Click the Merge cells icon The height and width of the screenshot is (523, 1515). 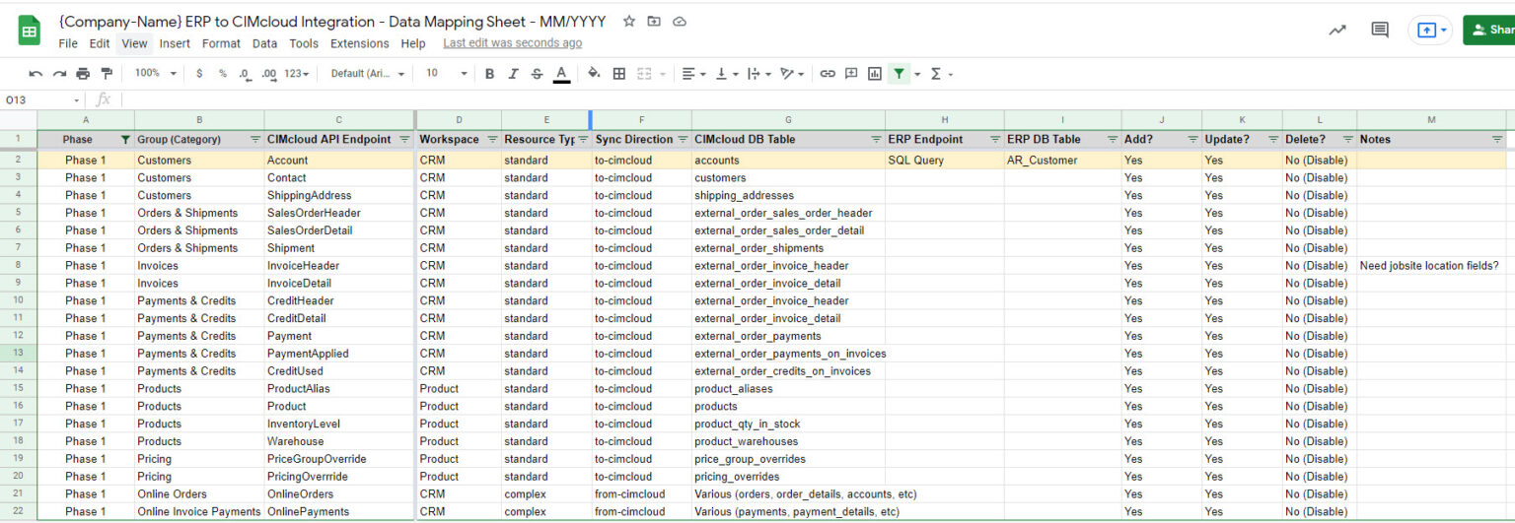[x=644, y=74]
